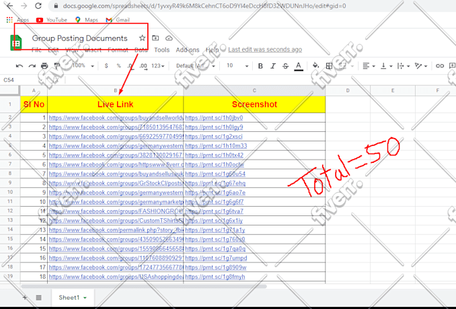Click the Undo icon
456x309 pixels.
click(x=20, y=66)
